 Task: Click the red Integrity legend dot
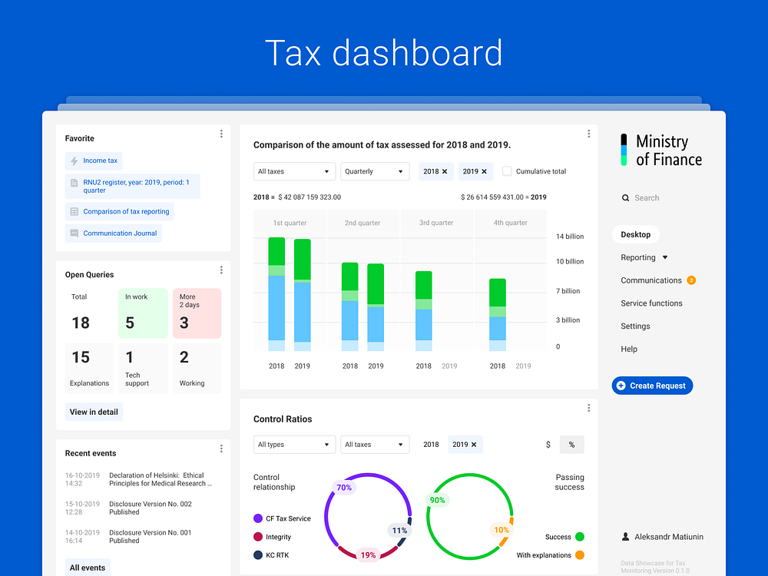tap(258, 537)
